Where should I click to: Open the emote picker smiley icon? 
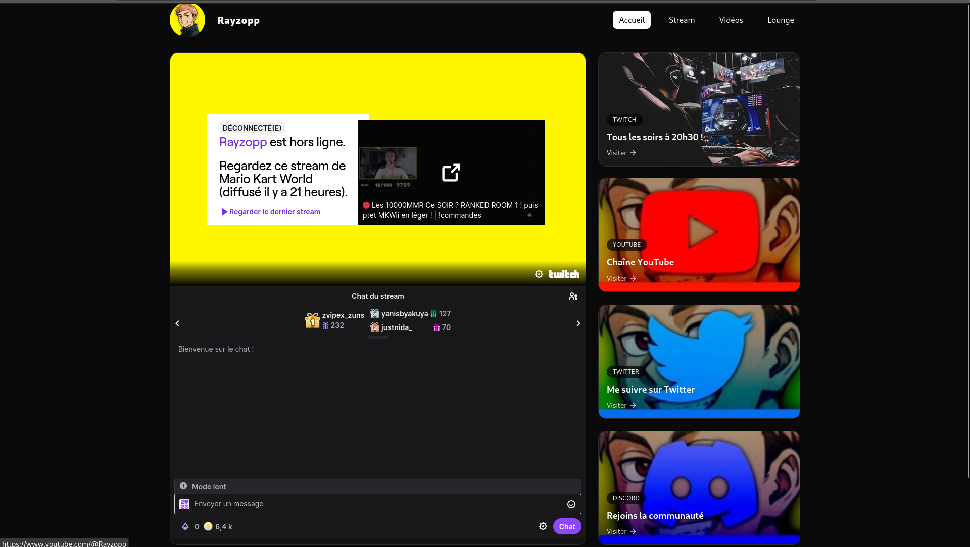571,504
